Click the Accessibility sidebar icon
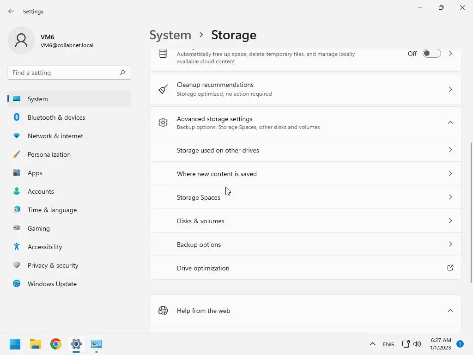This screenshot has width=473, height=355. click(x=17, y=247)
